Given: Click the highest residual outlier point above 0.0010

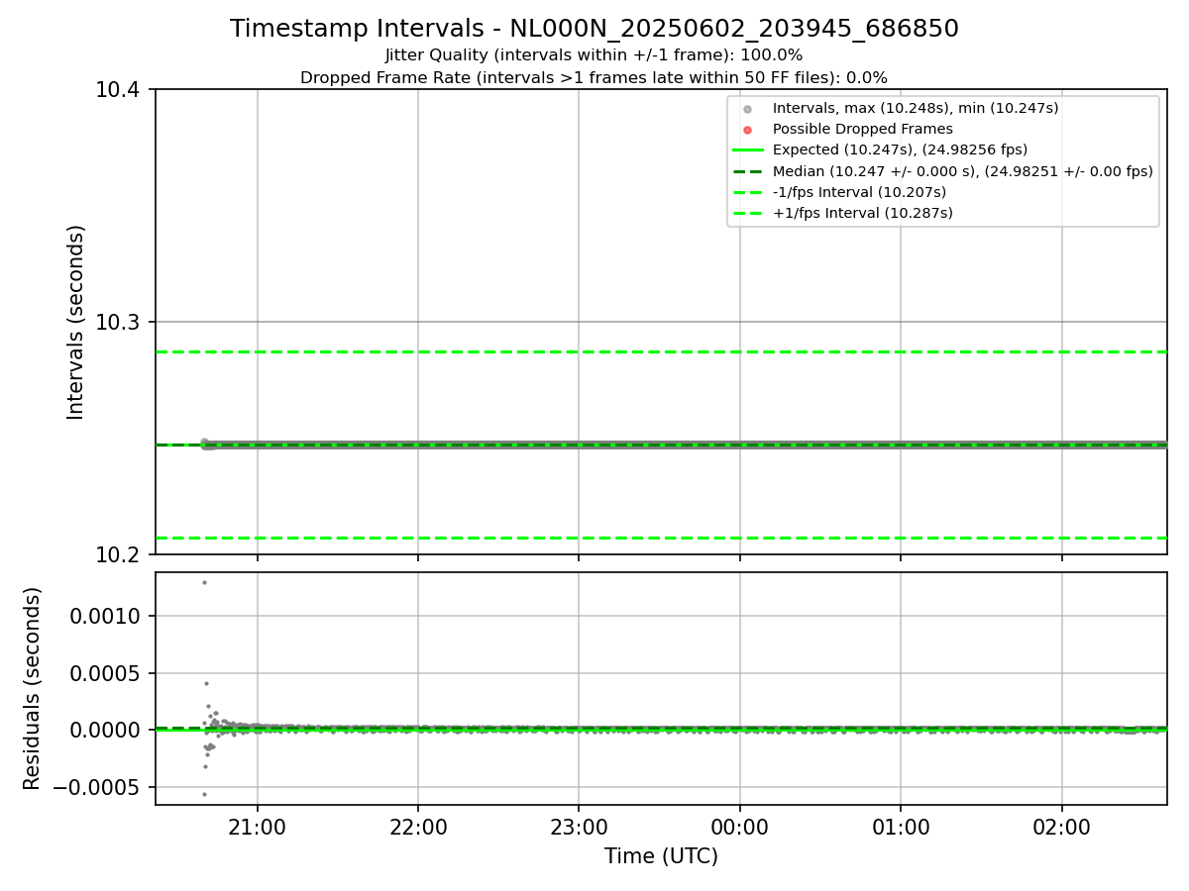Looking at the screenshot, I should (x=204, y=582).
